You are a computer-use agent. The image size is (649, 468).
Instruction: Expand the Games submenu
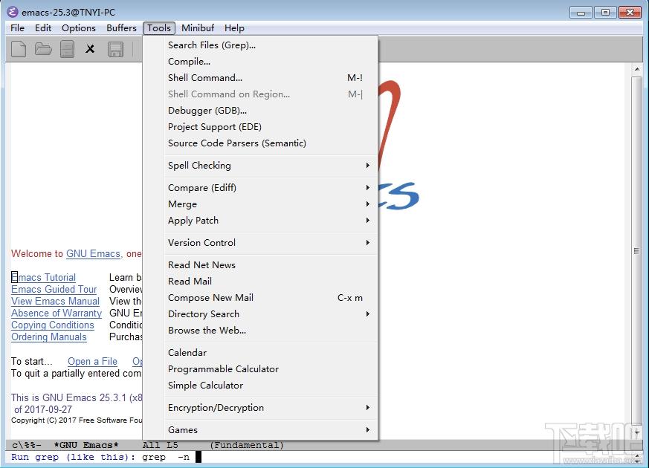coord(261,430)
